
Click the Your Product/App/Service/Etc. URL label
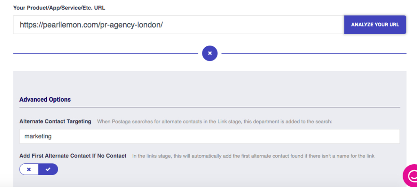[x=59, y=8]
